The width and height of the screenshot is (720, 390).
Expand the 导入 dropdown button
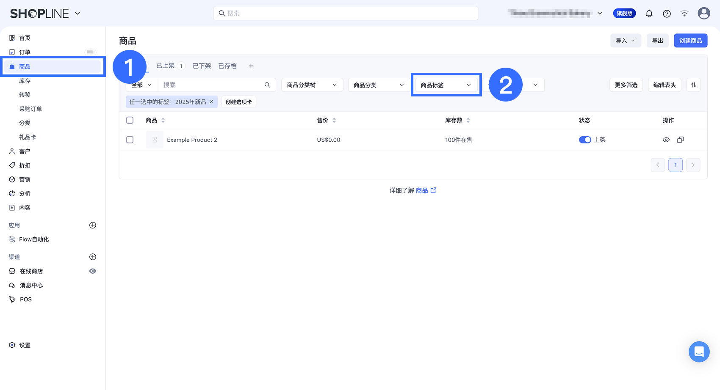pos(625,41)
